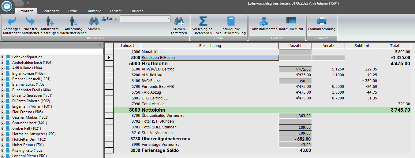The width and height of the screenshot is (415, 158).
Task: Click the application cube logo button
Action: (7, 5)
